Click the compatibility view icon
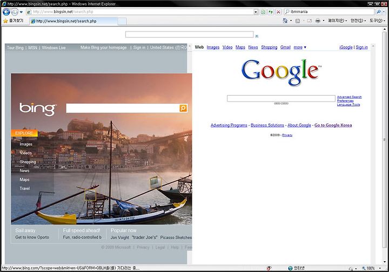 pos(263,12)
